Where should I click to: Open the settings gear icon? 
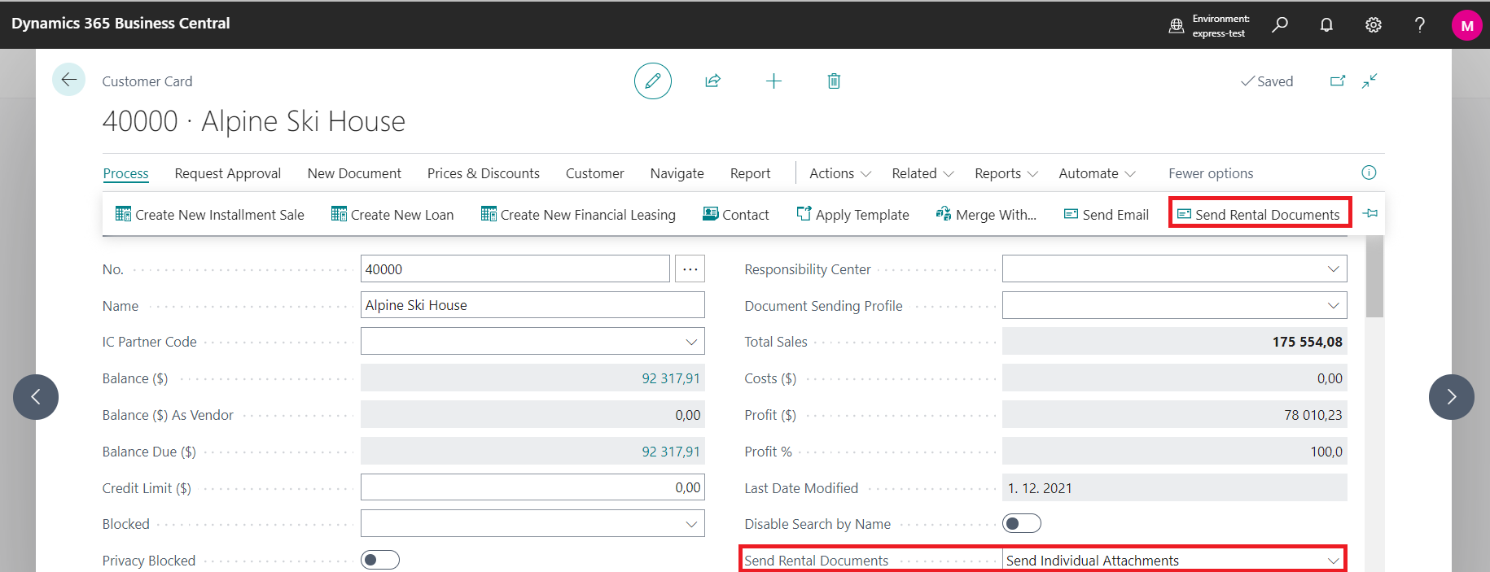(1373, 25)
